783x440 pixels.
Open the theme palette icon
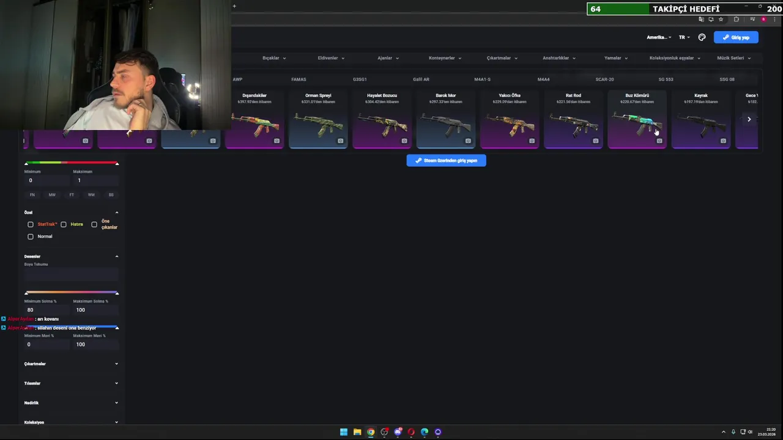(x=702, y=37)
